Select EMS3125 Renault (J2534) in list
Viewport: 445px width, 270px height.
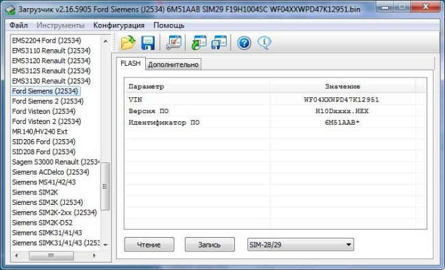[51, 71]
